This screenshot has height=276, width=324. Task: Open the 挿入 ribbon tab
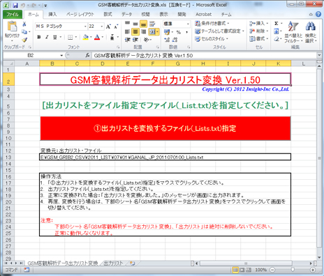coord(52,14)
